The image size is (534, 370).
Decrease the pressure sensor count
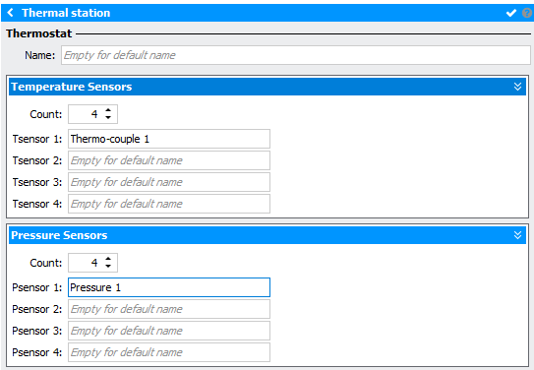[108, 266]
